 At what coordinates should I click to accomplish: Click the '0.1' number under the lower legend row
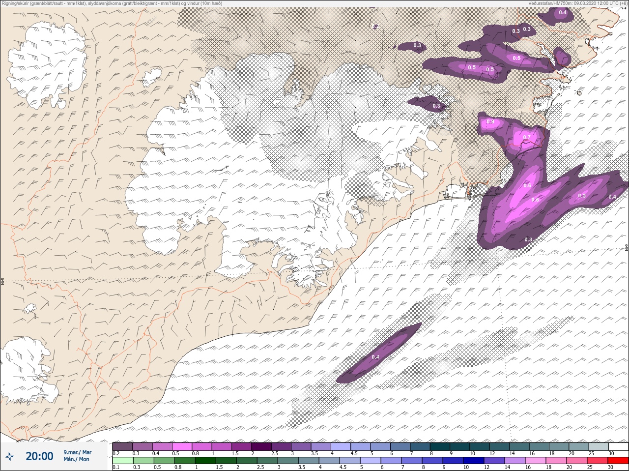(x=116, y=468)
